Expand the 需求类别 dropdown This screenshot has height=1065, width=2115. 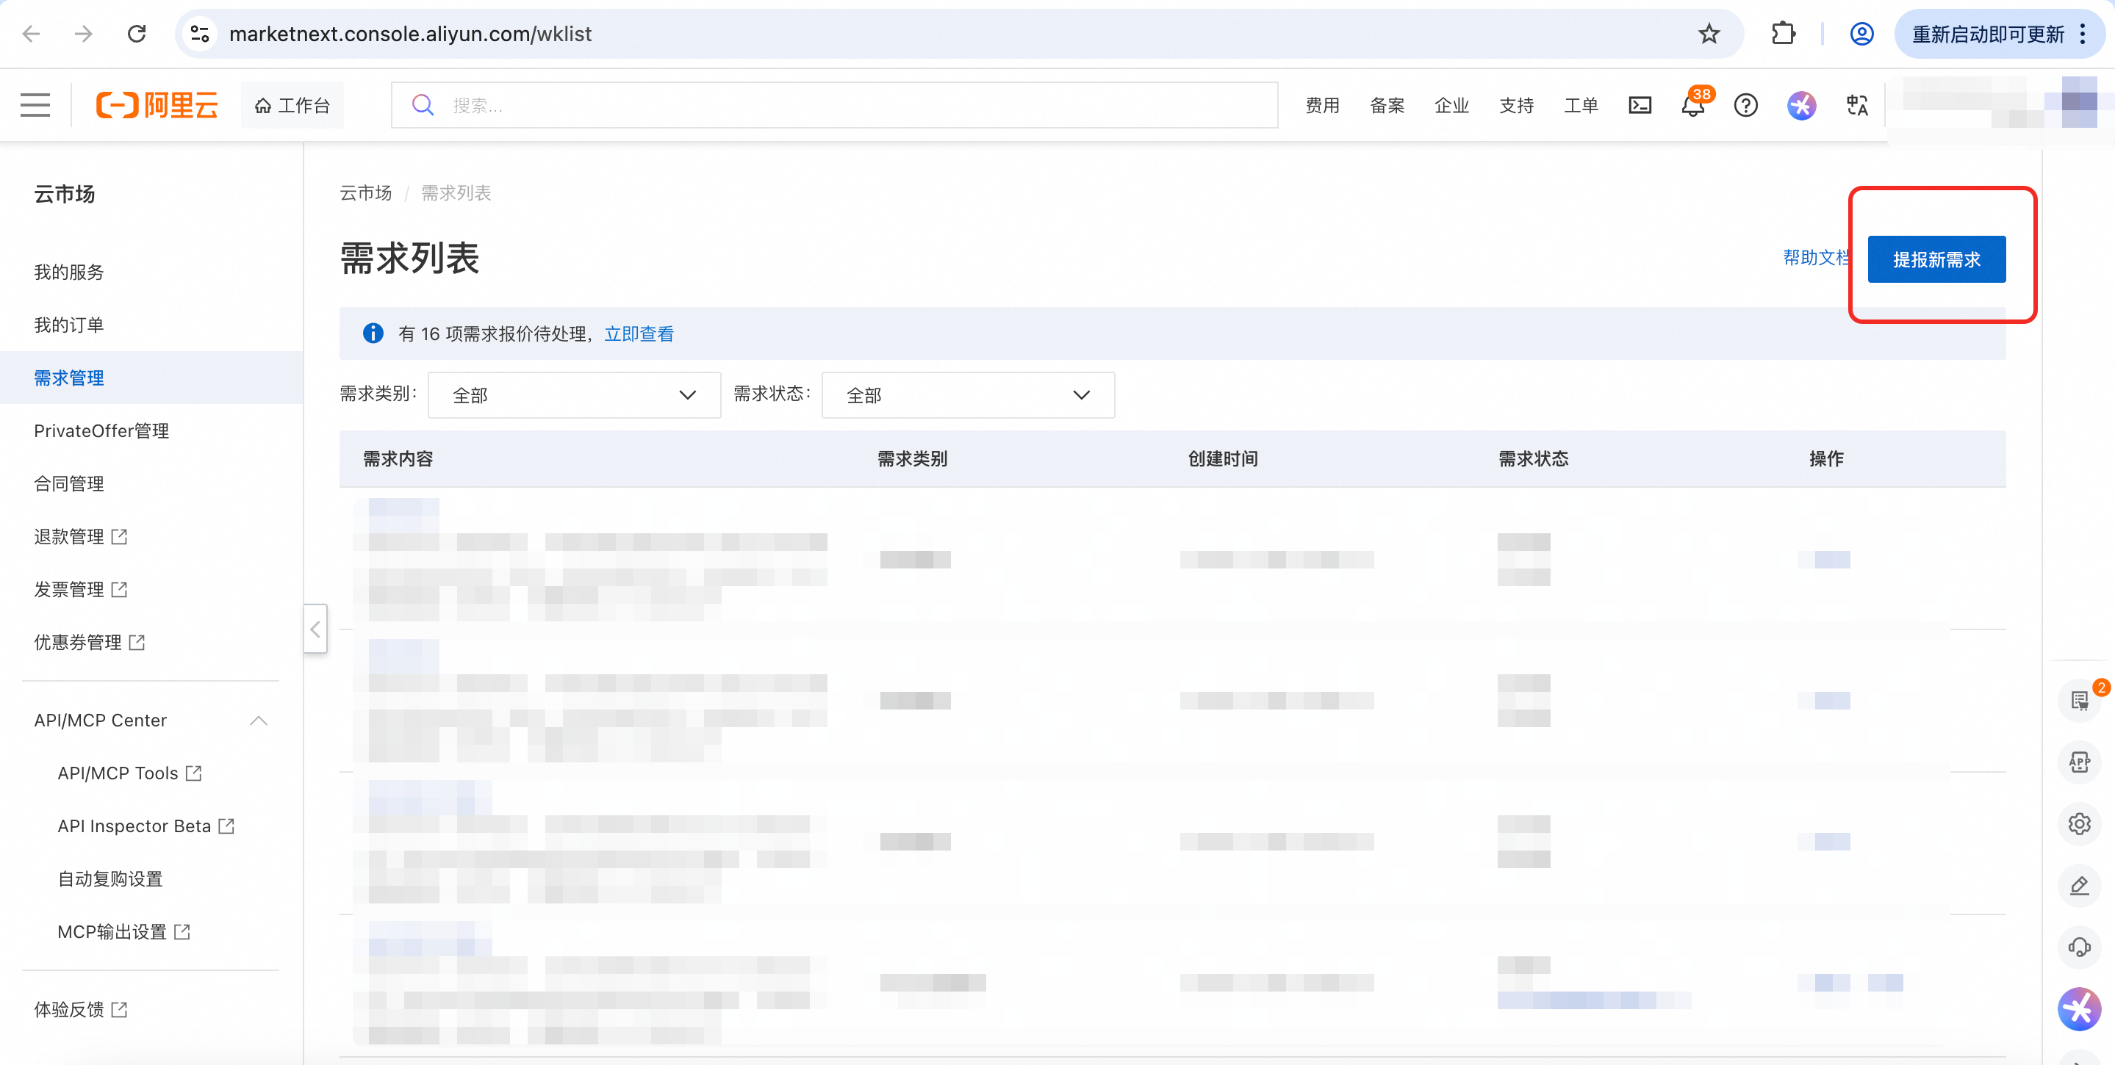tap(574, 395)
